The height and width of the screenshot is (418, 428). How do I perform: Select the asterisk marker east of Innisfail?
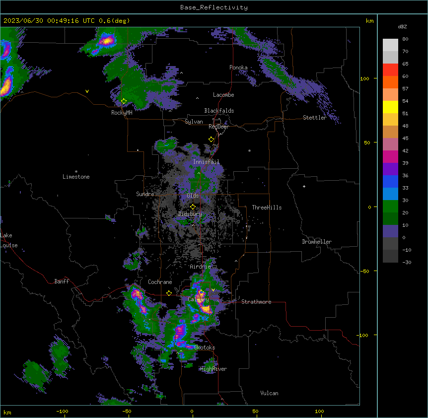tap(249, 150)
